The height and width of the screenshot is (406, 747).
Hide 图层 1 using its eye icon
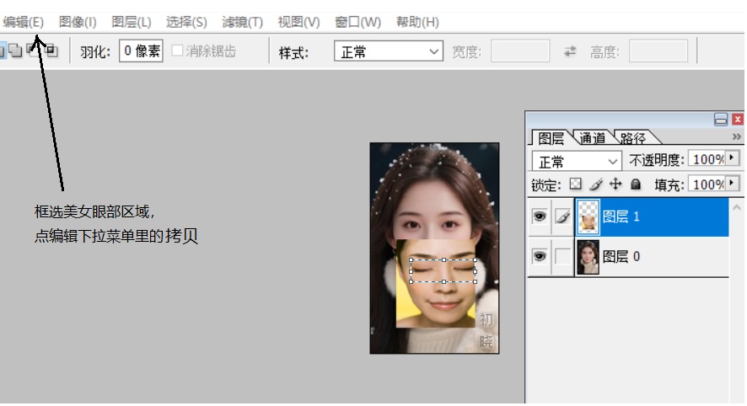click(540, 217)
